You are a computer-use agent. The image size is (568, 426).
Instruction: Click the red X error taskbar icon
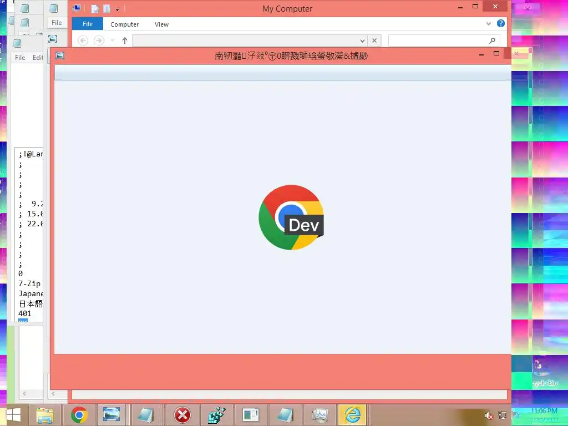182,415
